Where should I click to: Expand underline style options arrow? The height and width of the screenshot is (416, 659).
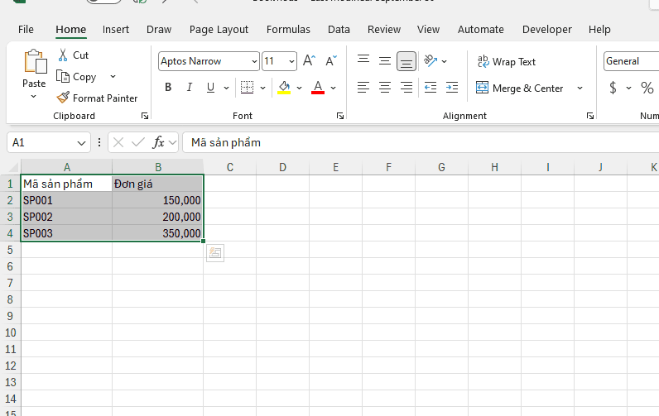tap(226, 88)
